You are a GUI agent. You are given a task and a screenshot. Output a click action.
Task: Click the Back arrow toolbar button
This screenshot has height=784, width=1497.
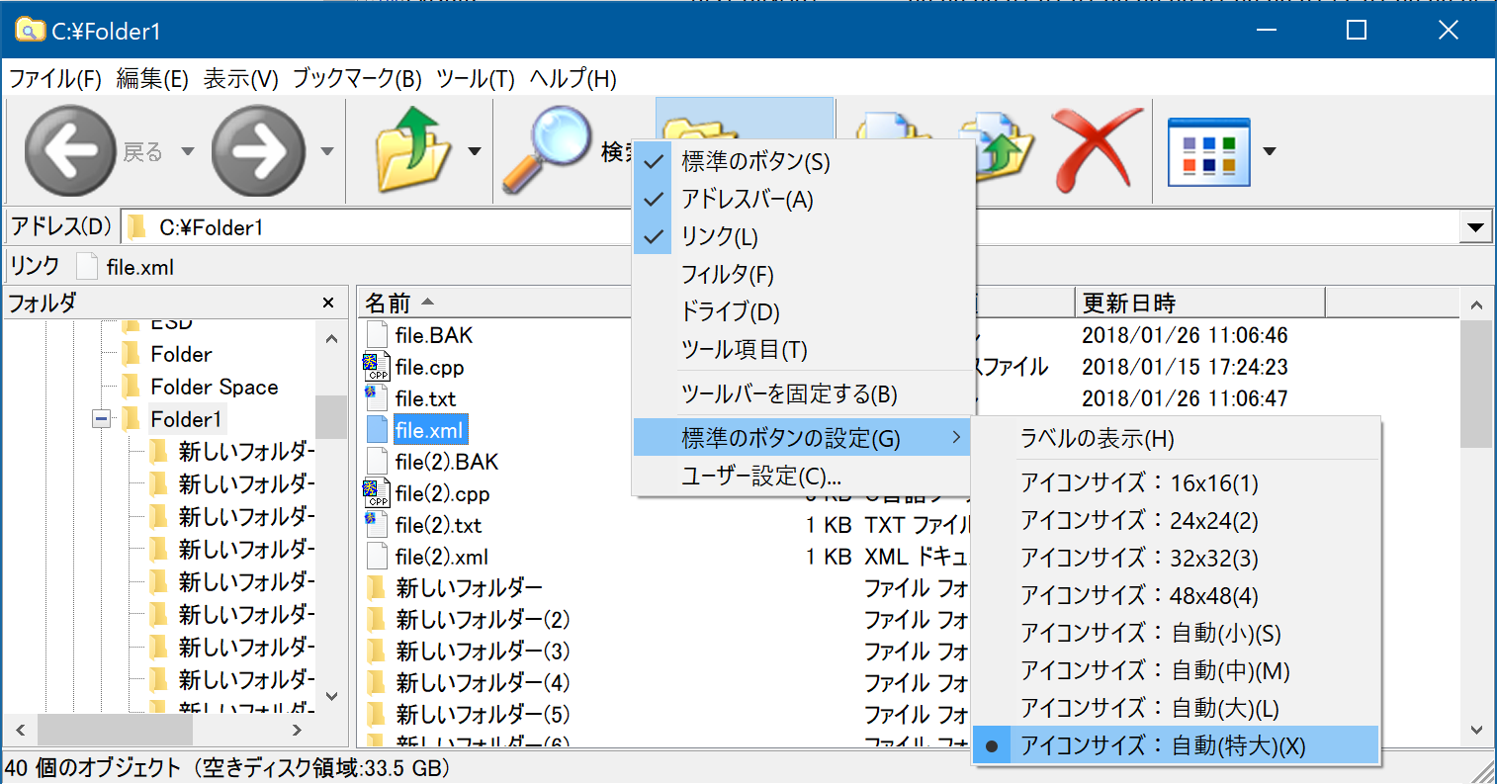point(70,151)
